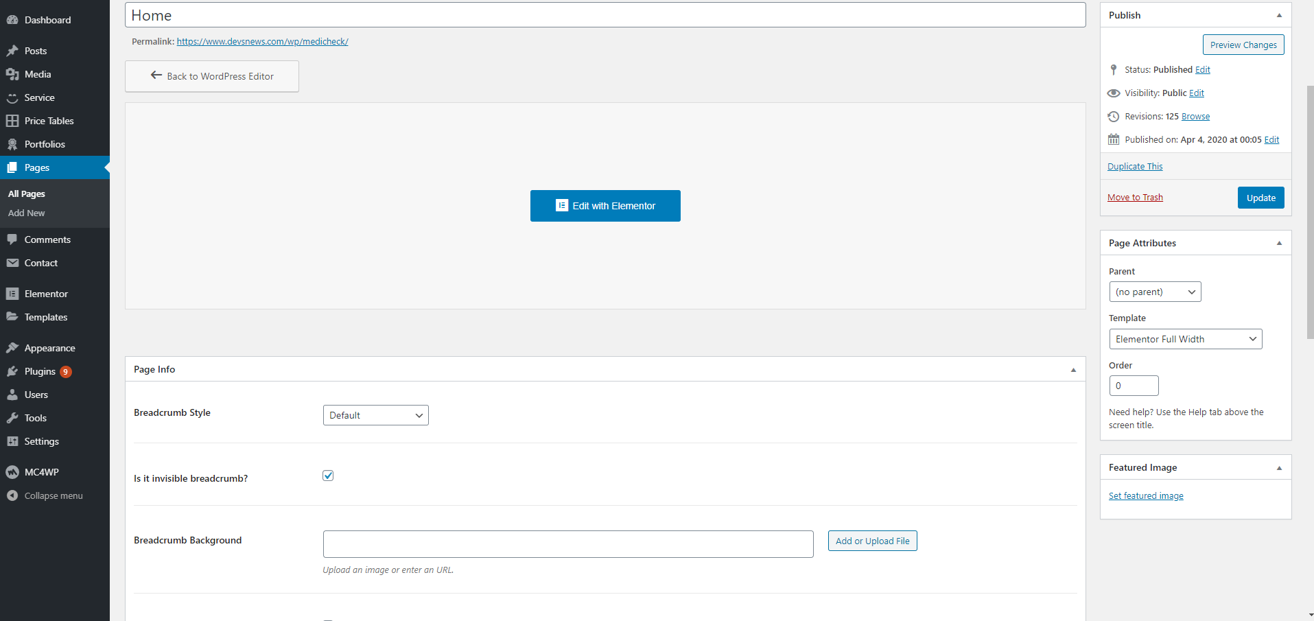
Task: Click the Service menu icon
Action: tap(12, 97)
